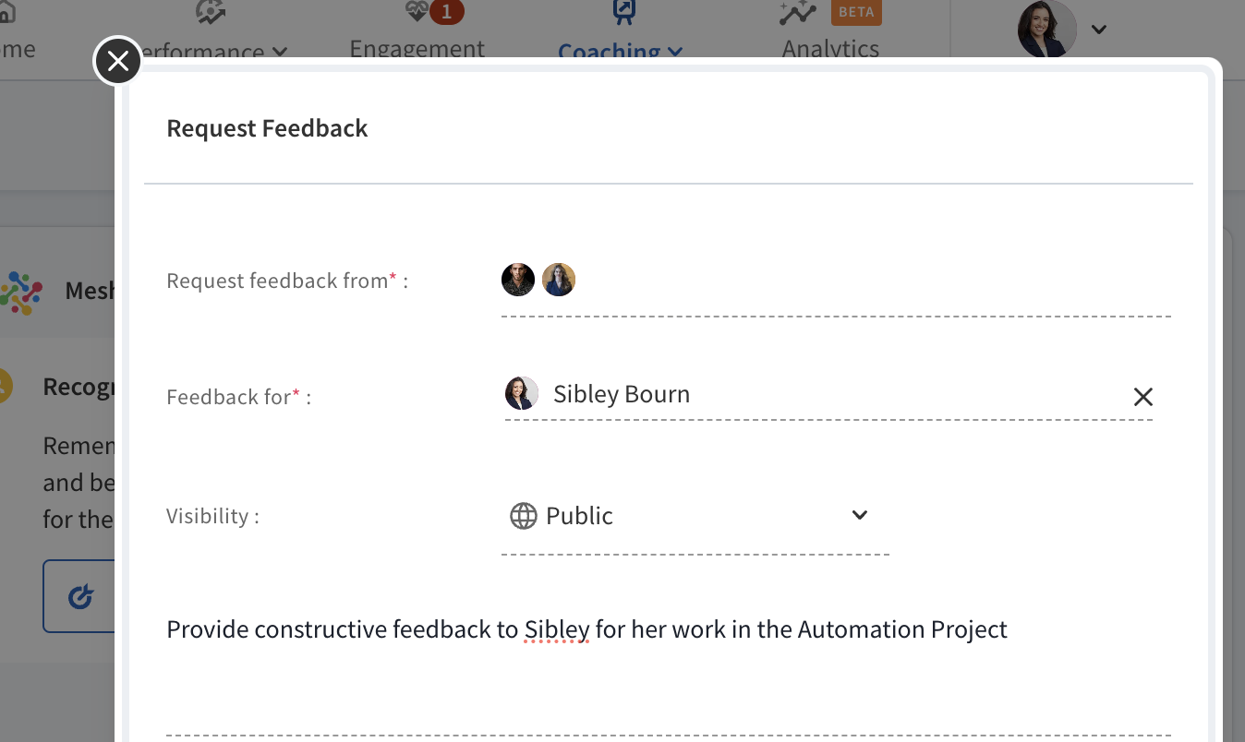Click the Request feedback from input field
This screenshot has width=1245, height=742.
(x=836, y=286)
